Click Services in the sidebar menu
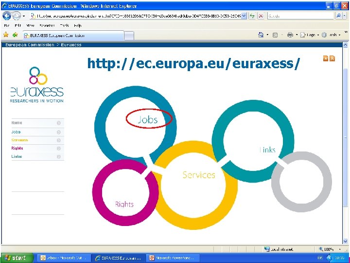 coord(19,140)
